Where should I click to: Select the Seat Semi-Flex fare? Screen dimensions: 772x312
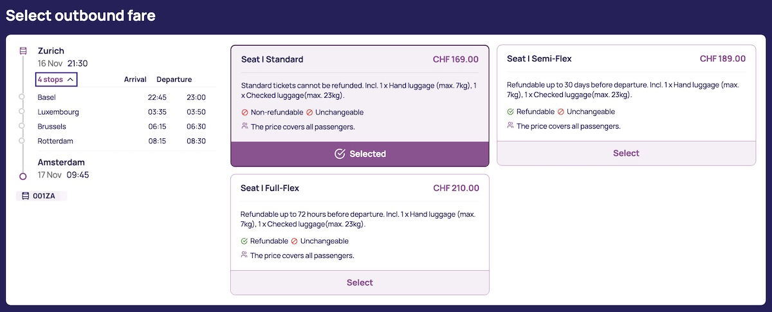(x=626, y=153)
